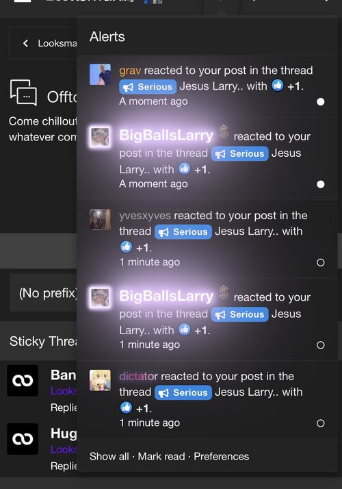The height and width of the screenshot is (489, 342).
Task: Toggle read status dot on grav alert
Action: coord(321,101)
